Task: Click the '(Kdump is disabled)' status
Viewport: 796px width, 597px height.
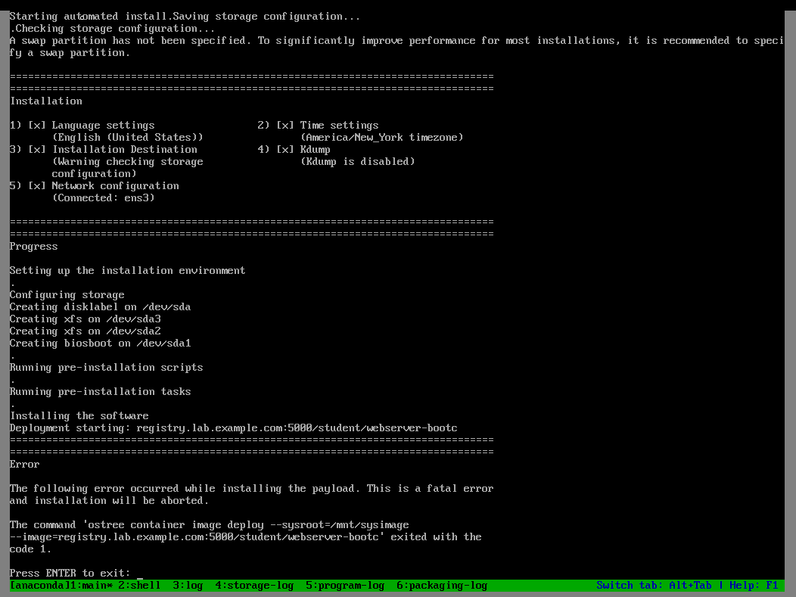Action: 357,161
